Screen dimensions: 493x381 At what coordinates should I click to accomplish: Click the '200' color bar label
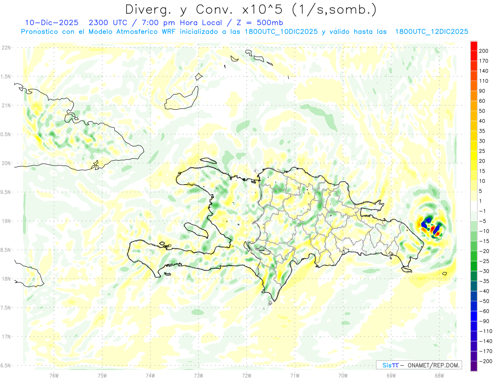point(484,51)
